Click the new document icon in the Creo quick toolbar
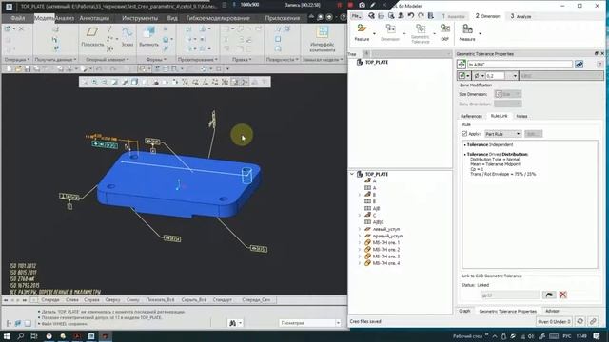Screen dimensions: 609x342 coord(9,69)
